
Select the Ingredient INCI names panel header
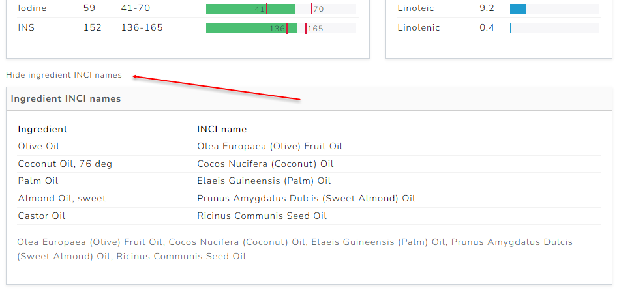[x=66, y=99]
